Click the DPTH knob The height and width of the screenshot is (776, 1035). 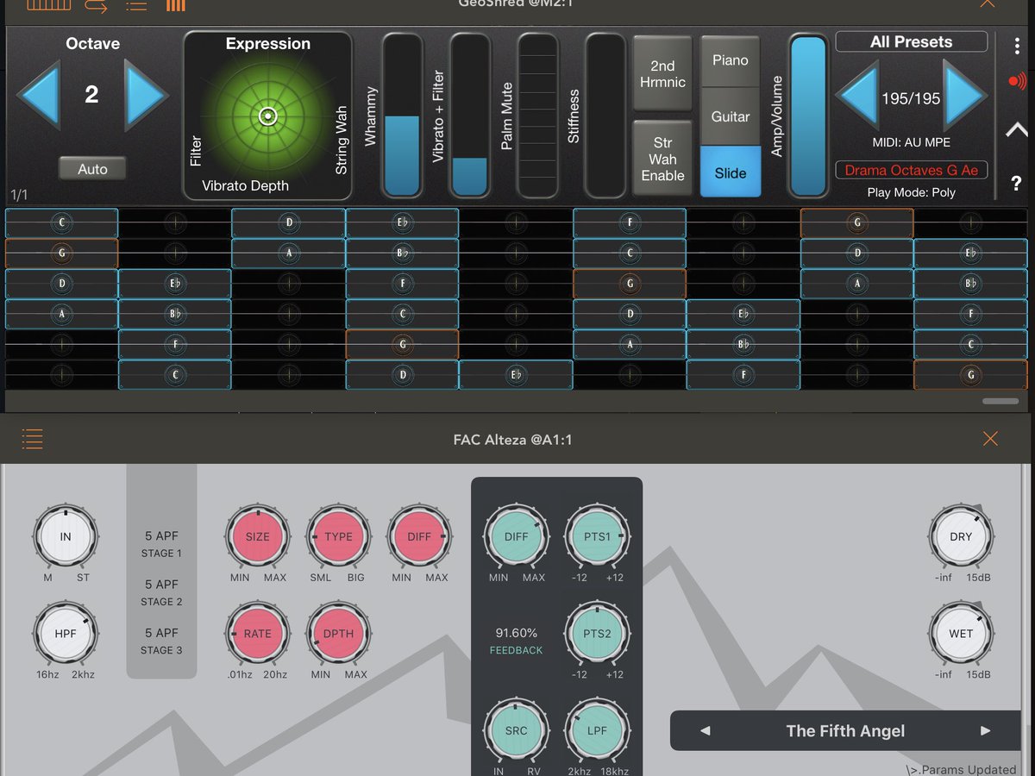point(338,634)
